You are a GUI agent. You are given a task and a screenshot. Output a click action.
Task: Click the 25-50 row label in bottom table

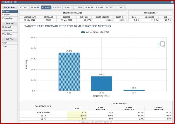[43, 116]
